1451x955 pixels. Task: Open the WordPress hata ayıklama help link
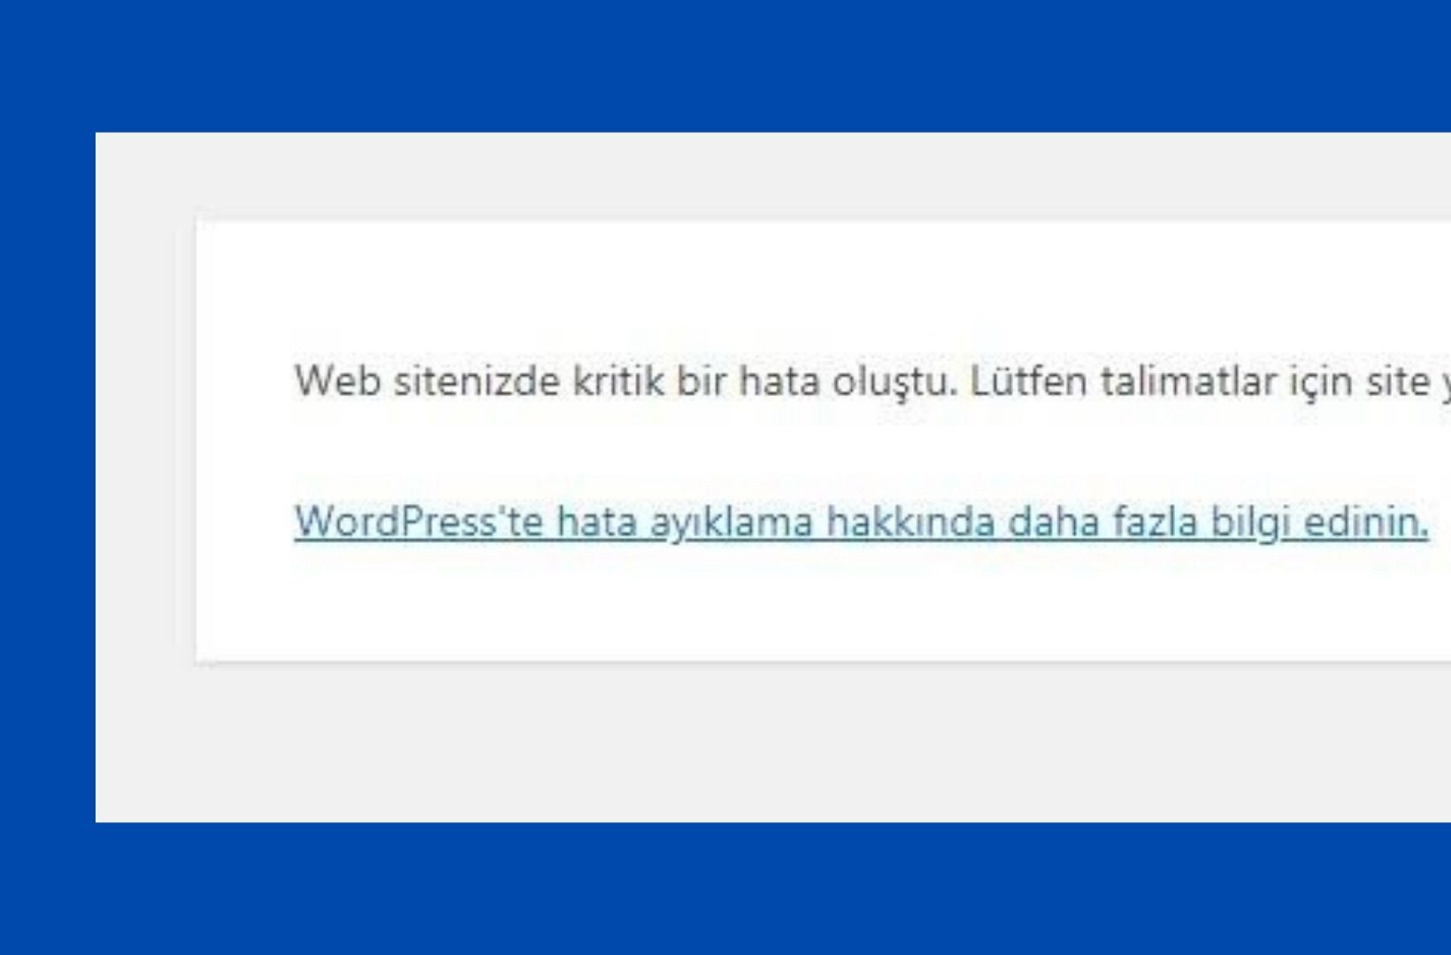click(x=861, y=521)
